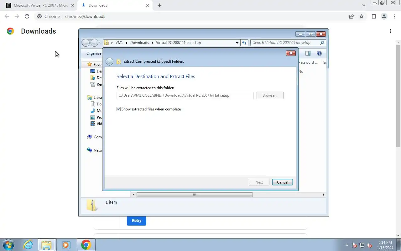Open Downloads page more actions menu
401x251 pixels.
[x=390, y=31]
